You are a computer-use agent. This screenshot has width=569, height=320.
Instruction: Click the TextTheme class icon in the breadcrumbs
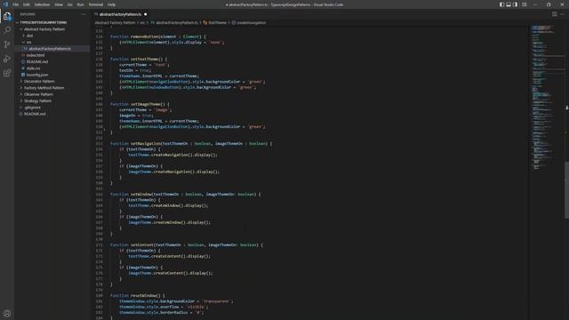[x=205, y=22]
